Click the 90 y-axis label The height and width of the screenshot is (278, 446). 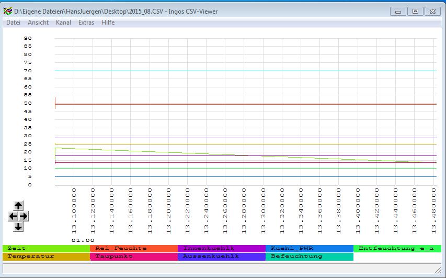click(28, 38)
